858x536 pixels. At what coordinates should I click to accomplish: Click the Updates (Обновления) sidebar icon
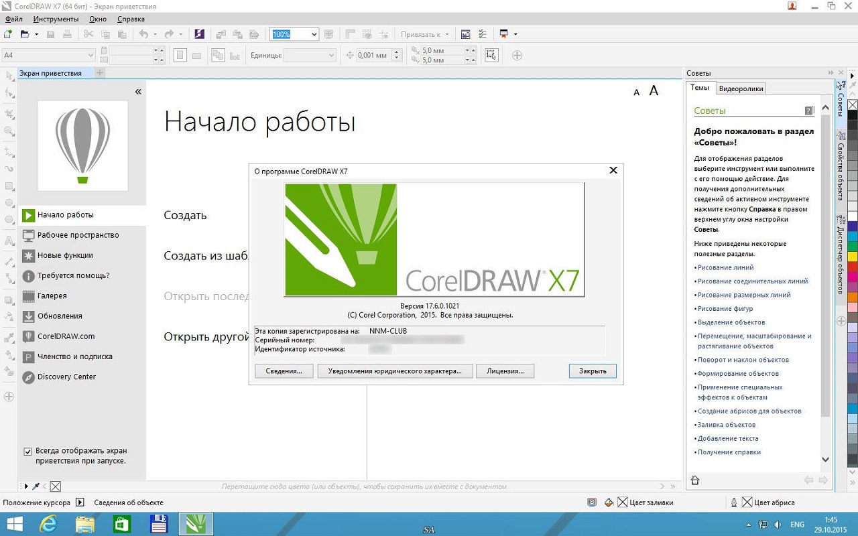(x=28, y=316)
